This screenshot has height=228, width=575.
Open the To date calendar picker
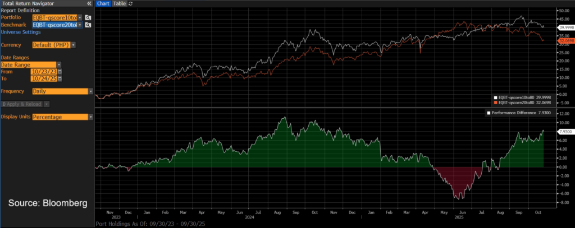pyautogui.click(x=60, y=78)
